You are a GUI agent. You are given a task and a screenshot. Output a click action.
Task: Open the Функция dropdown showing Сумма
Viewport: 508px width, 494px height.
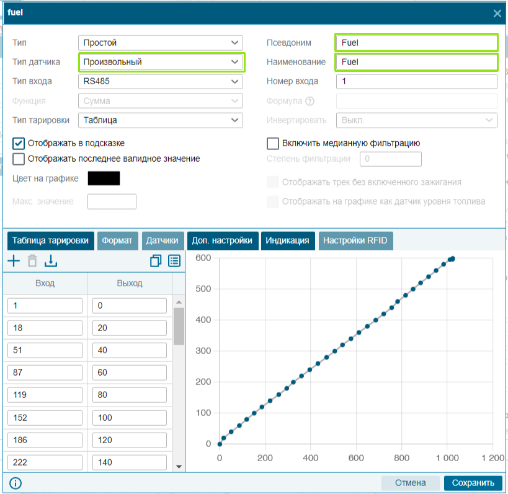coord(161,101)
